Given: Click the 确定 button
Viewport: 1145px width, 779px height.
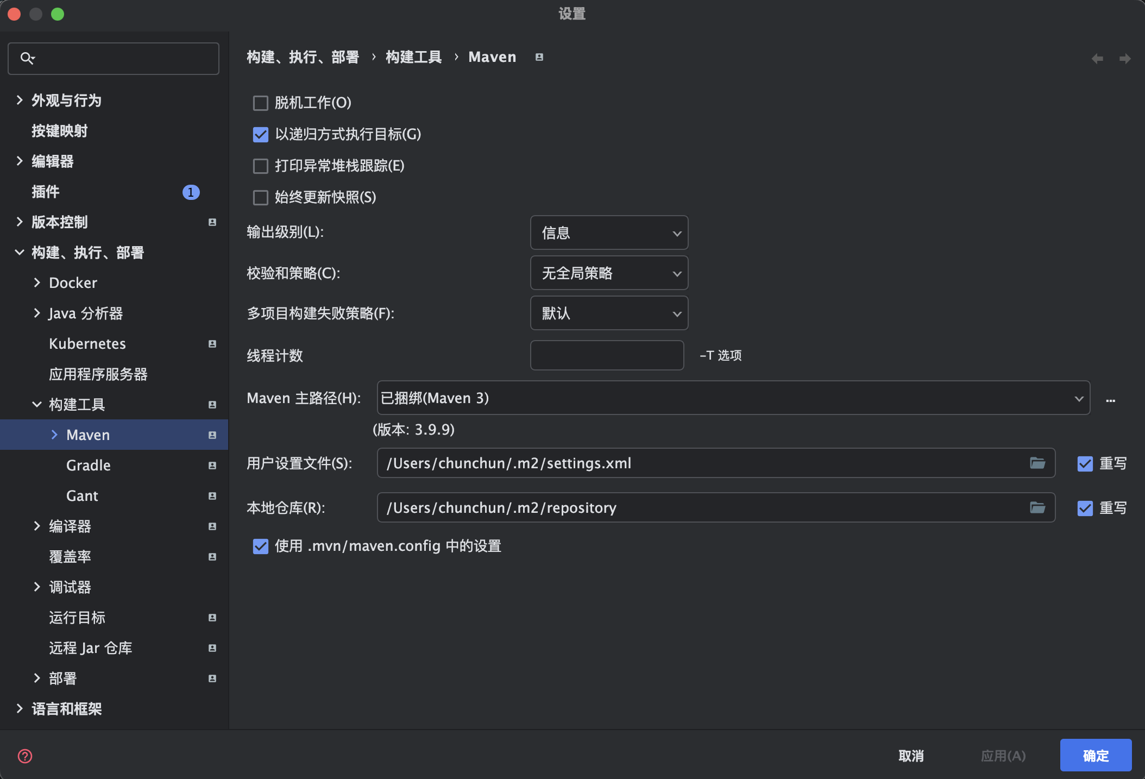Looking at the screenshot, I should pyautogui.click(x=1096, y=755).
